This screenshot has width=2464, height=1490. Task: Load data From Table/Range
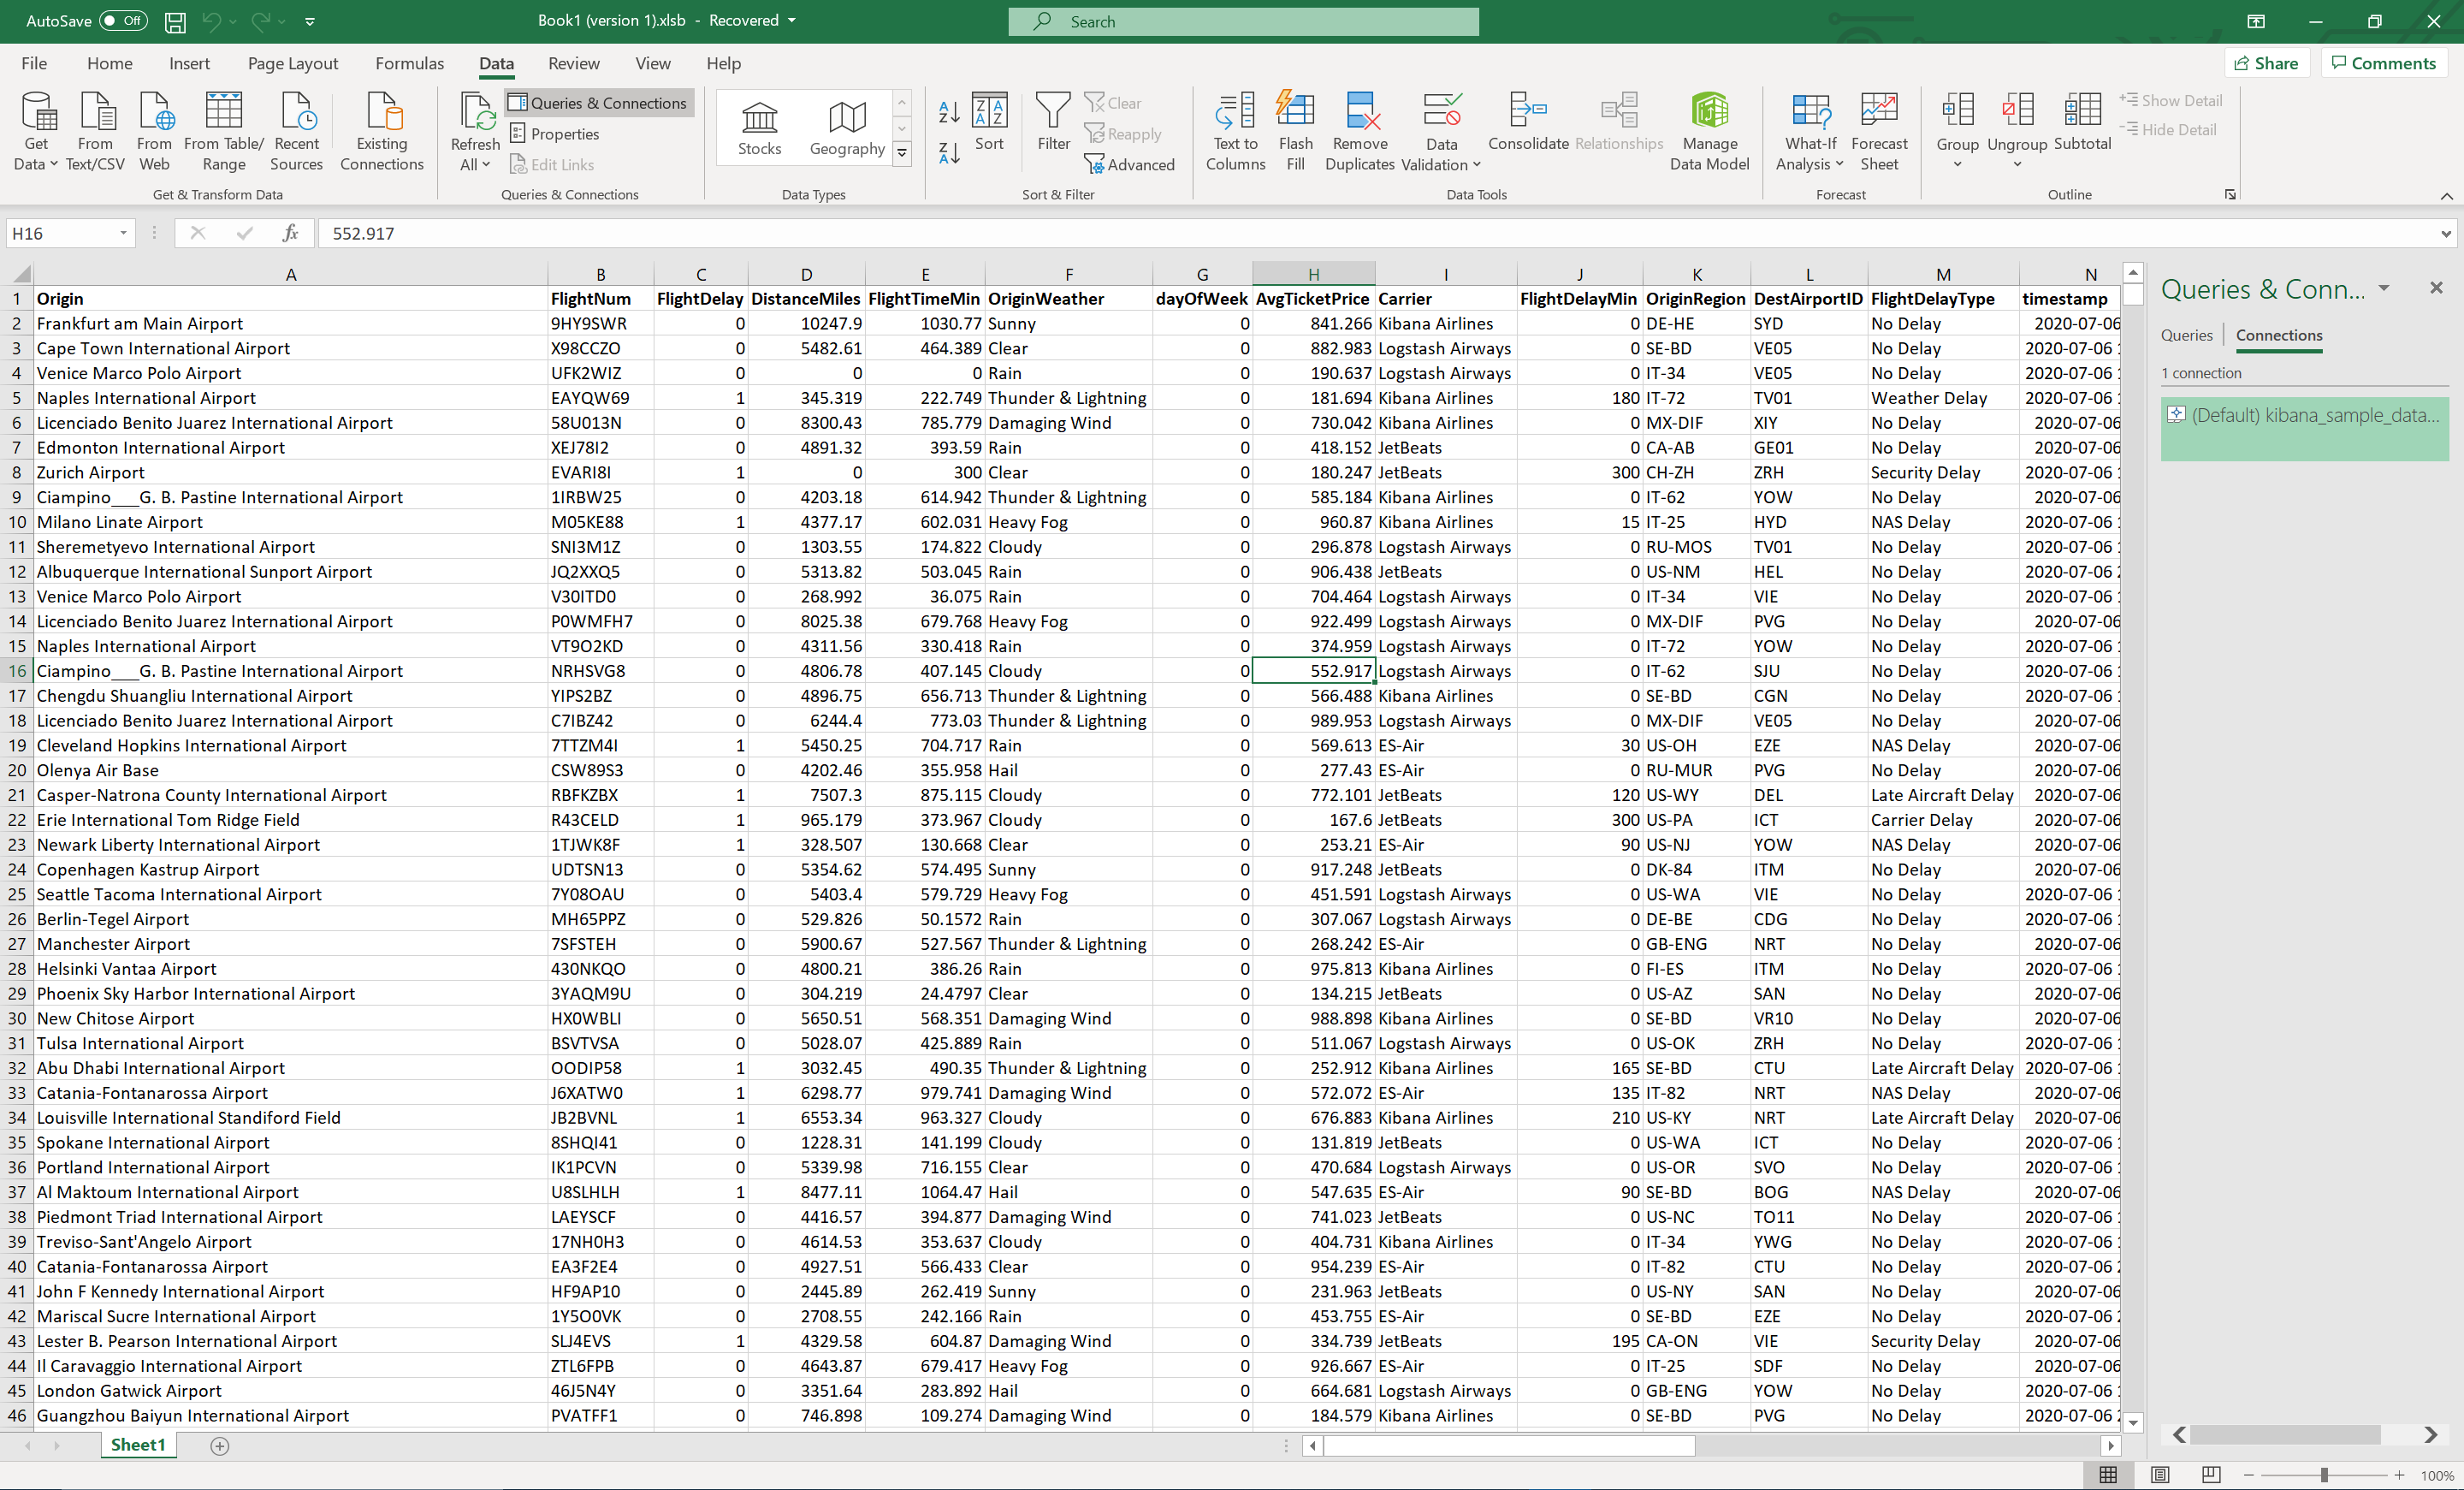pos(224,130)
